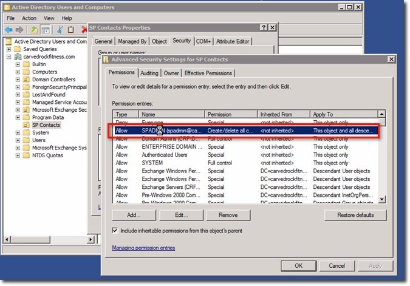The width and height of the screenshot is (410, 286).
Task: Select the Authenticated Users permission entry
Action: tap(245, 155)
